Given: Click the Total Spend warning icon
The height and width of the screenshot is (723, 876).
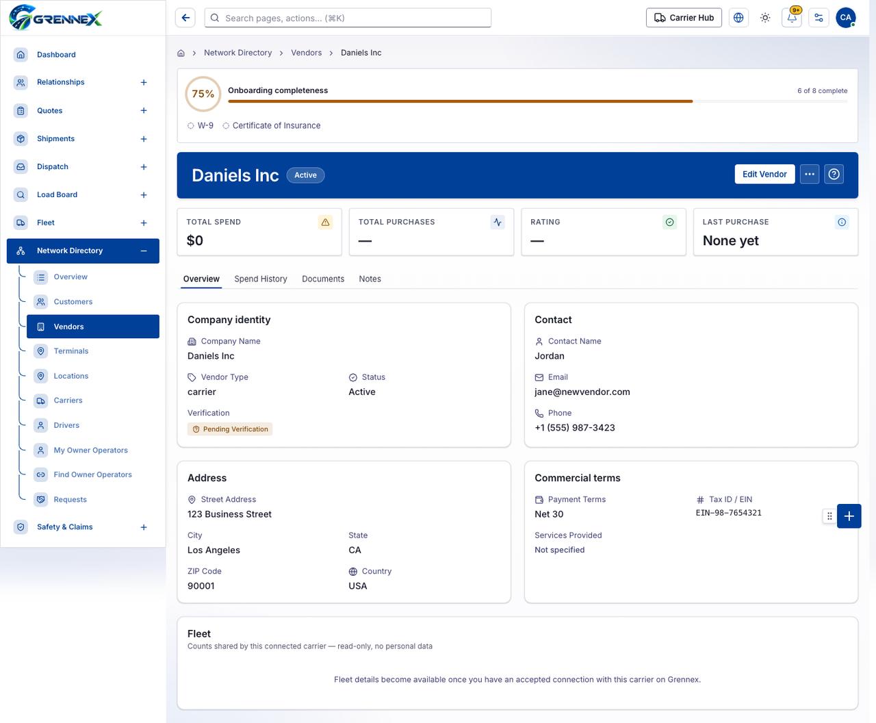Looking at the screenshot, I should pos(326,222).
